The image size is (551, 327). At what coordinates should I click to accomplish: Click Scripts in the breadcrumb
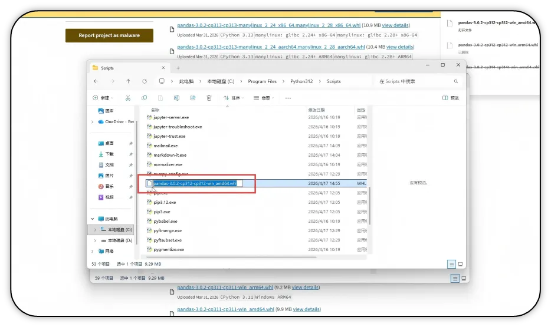(333, 81)
